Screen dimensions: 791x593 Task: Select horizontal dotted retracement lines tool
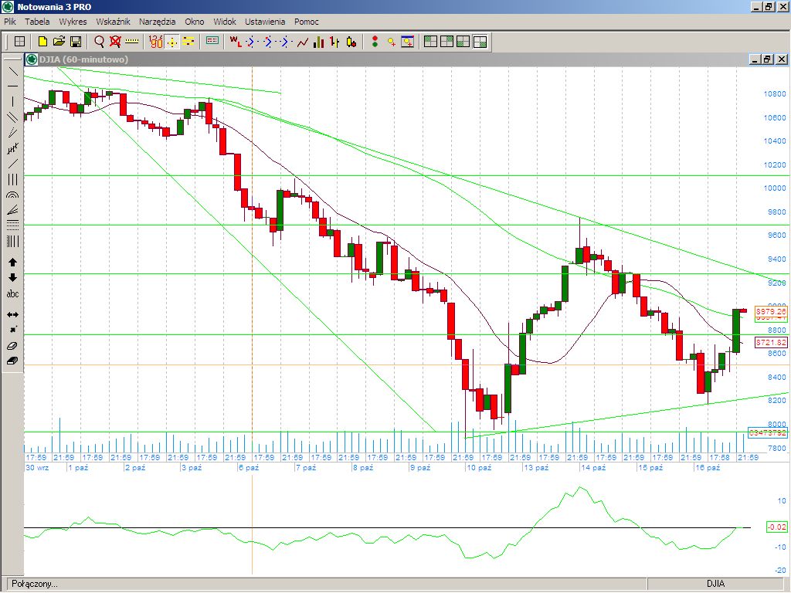point(12,225)
